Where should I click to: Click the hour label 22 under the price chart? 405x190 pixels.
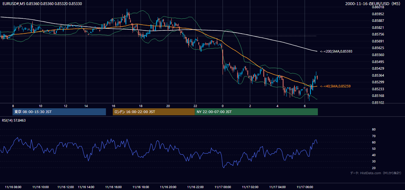[x=195, y=106]
